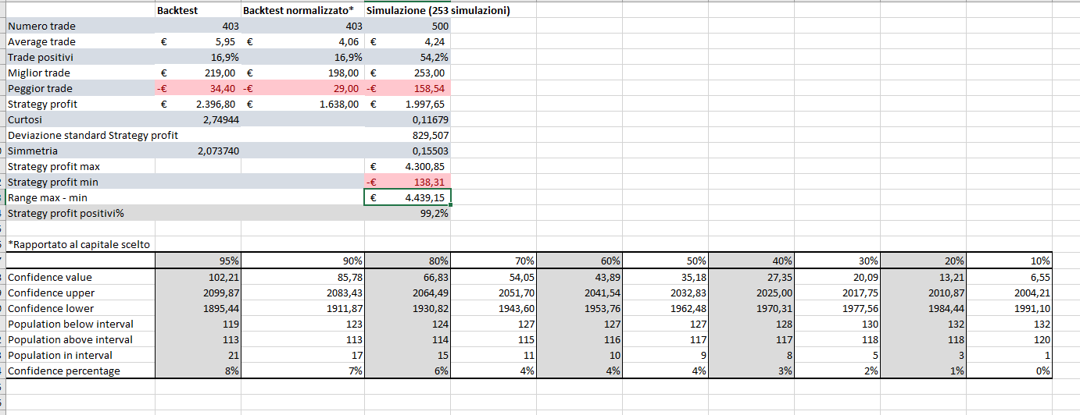This screenshot has height=415, width=1080.
Task: Click the confidence upper value 2099,87
Action: [198, 293]
